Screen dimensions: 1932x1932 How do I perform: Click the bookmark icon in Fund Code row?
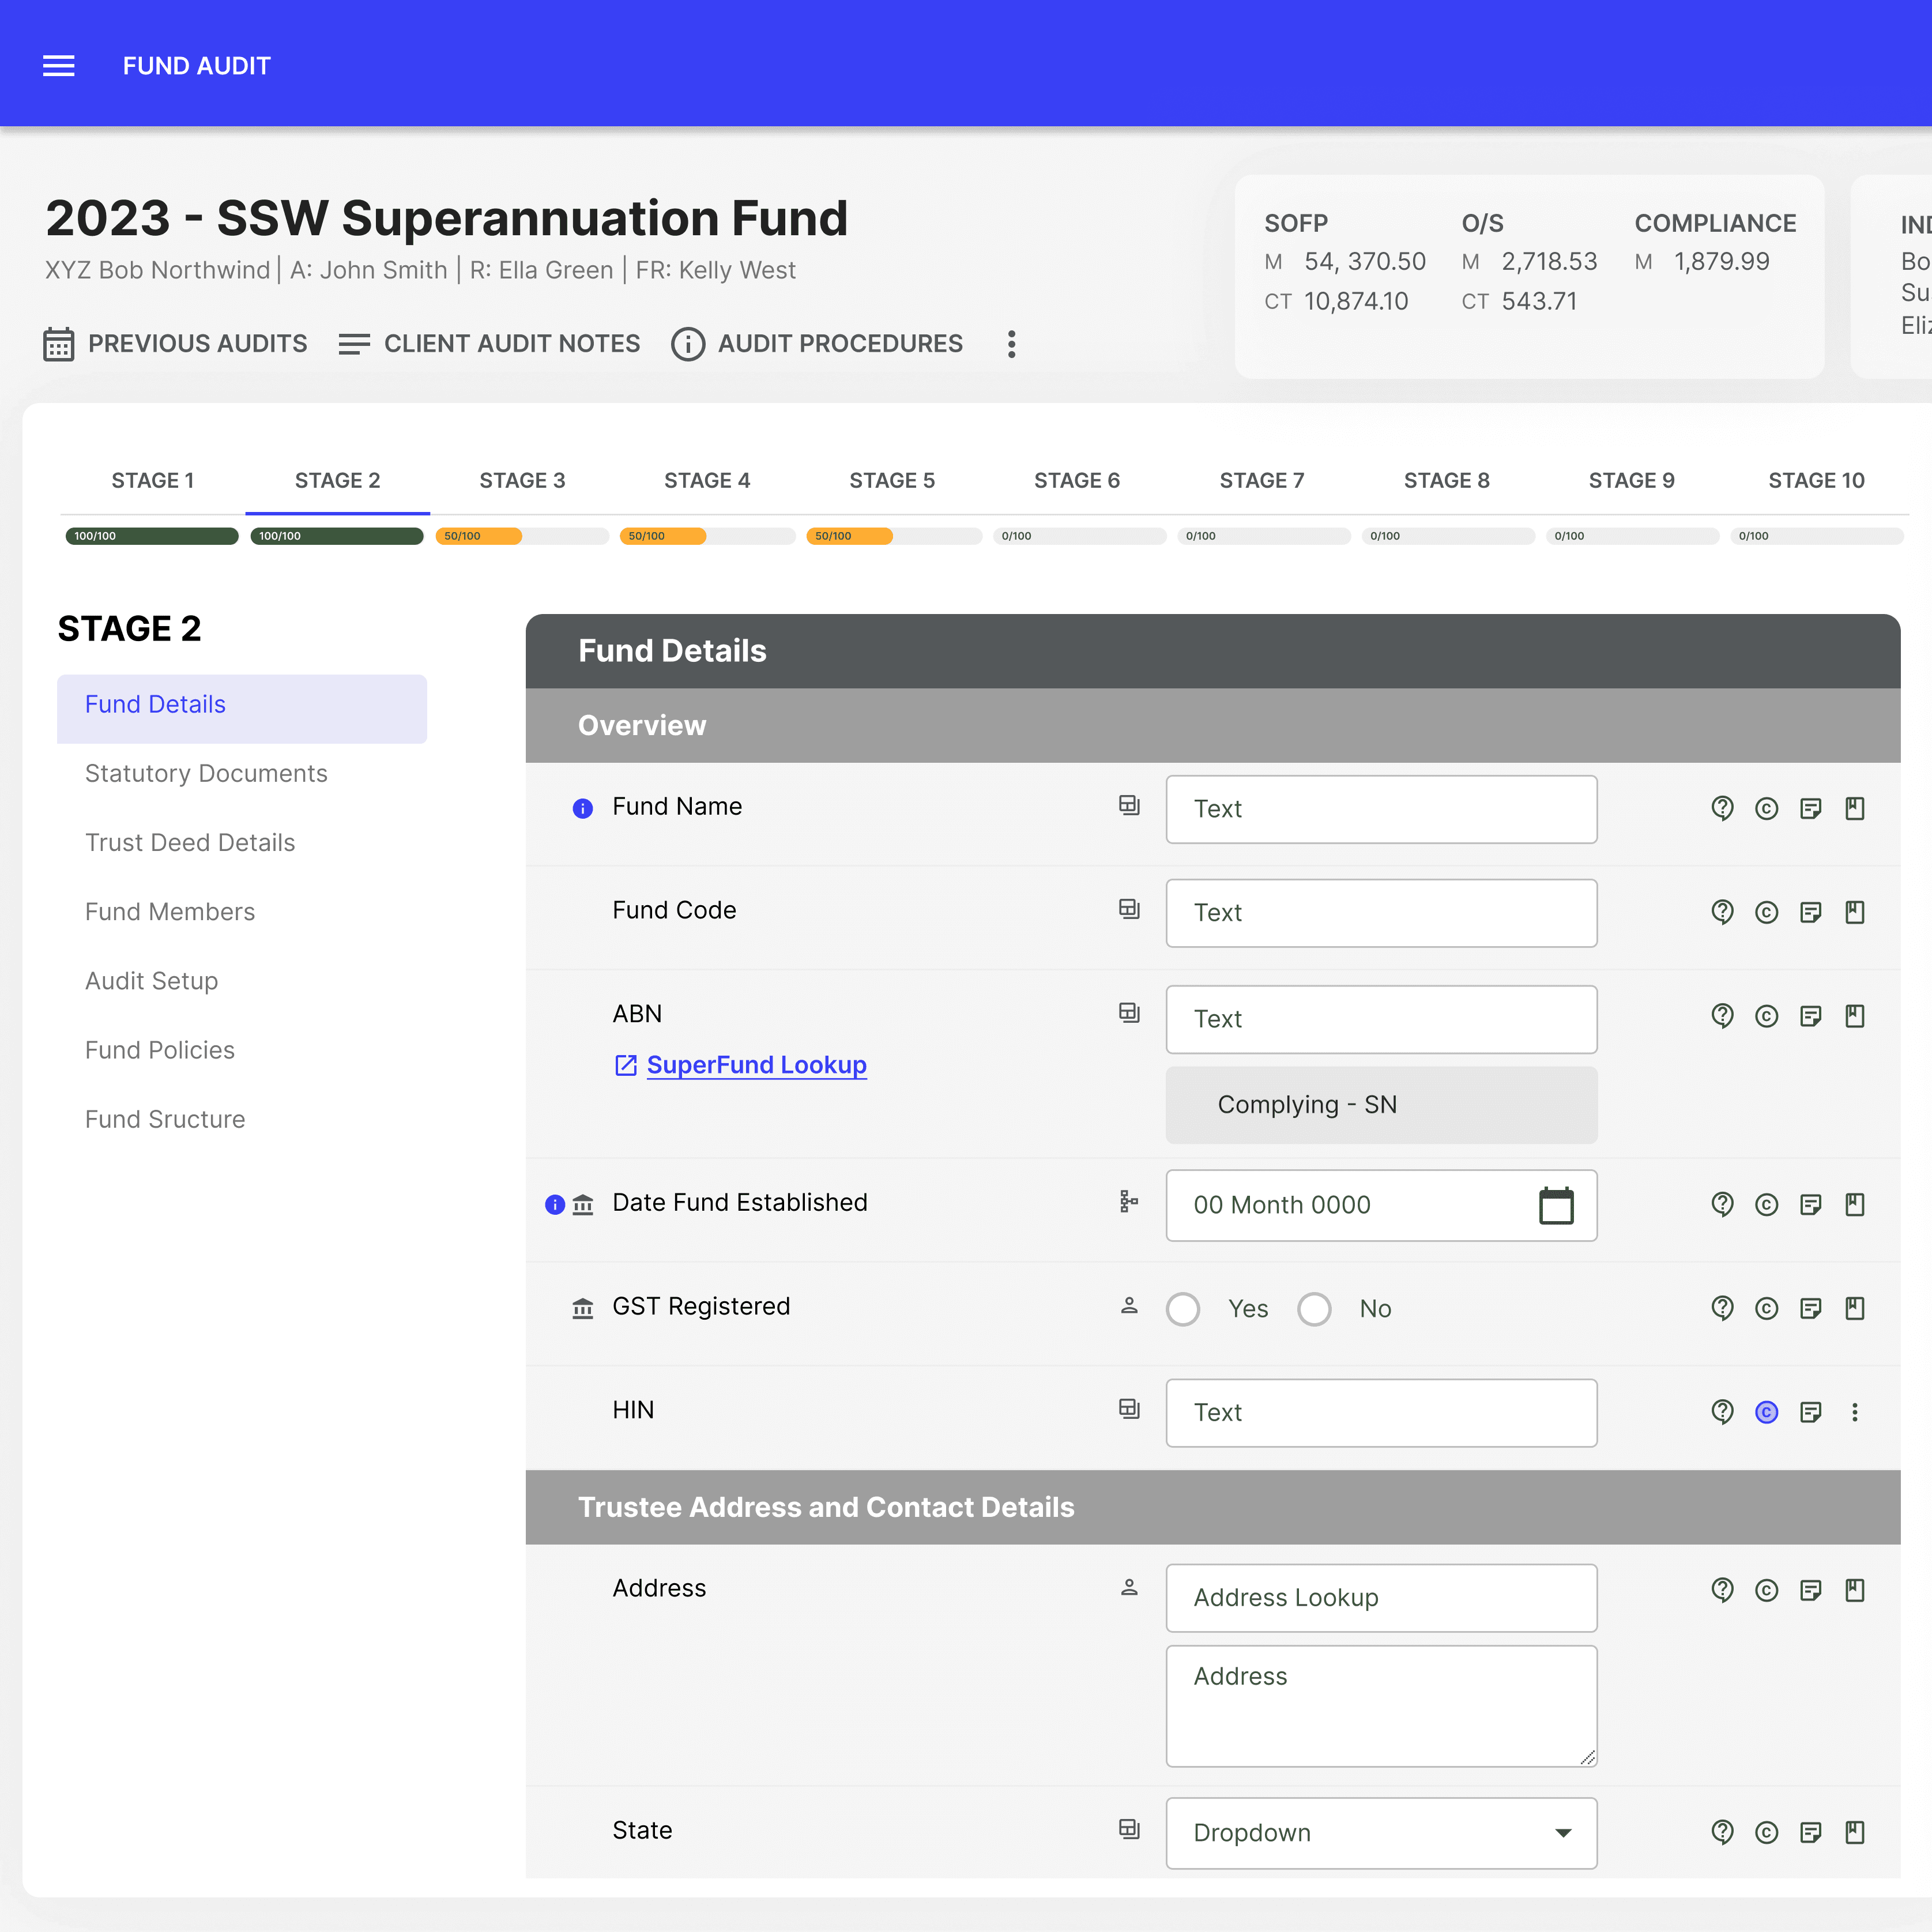point(1855,912)
